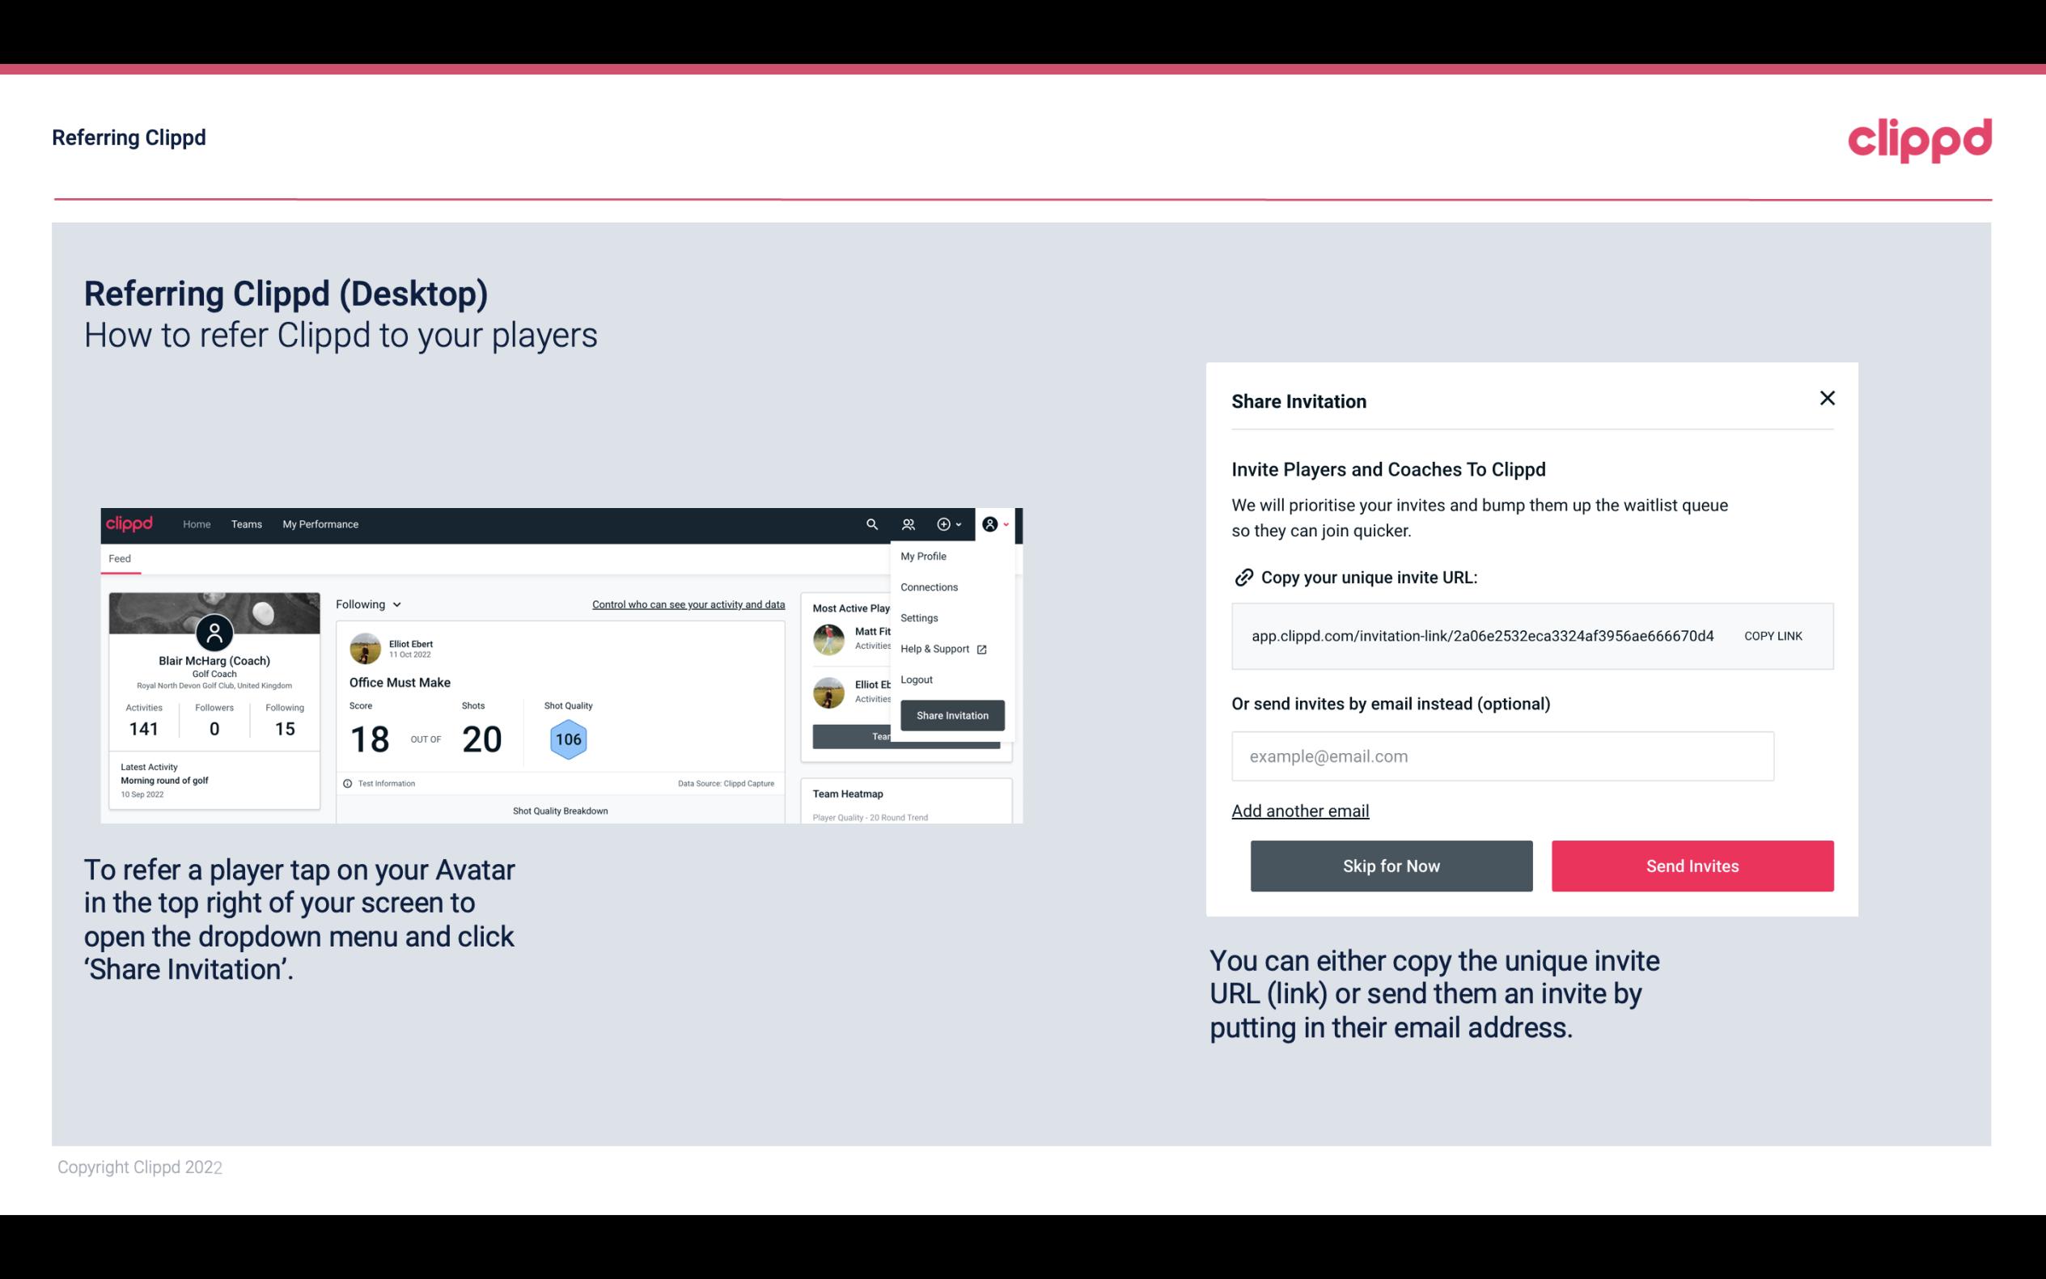Click the chain link icon next to invite URL
The image size is (2046, 1279).
pos(1242,576)
